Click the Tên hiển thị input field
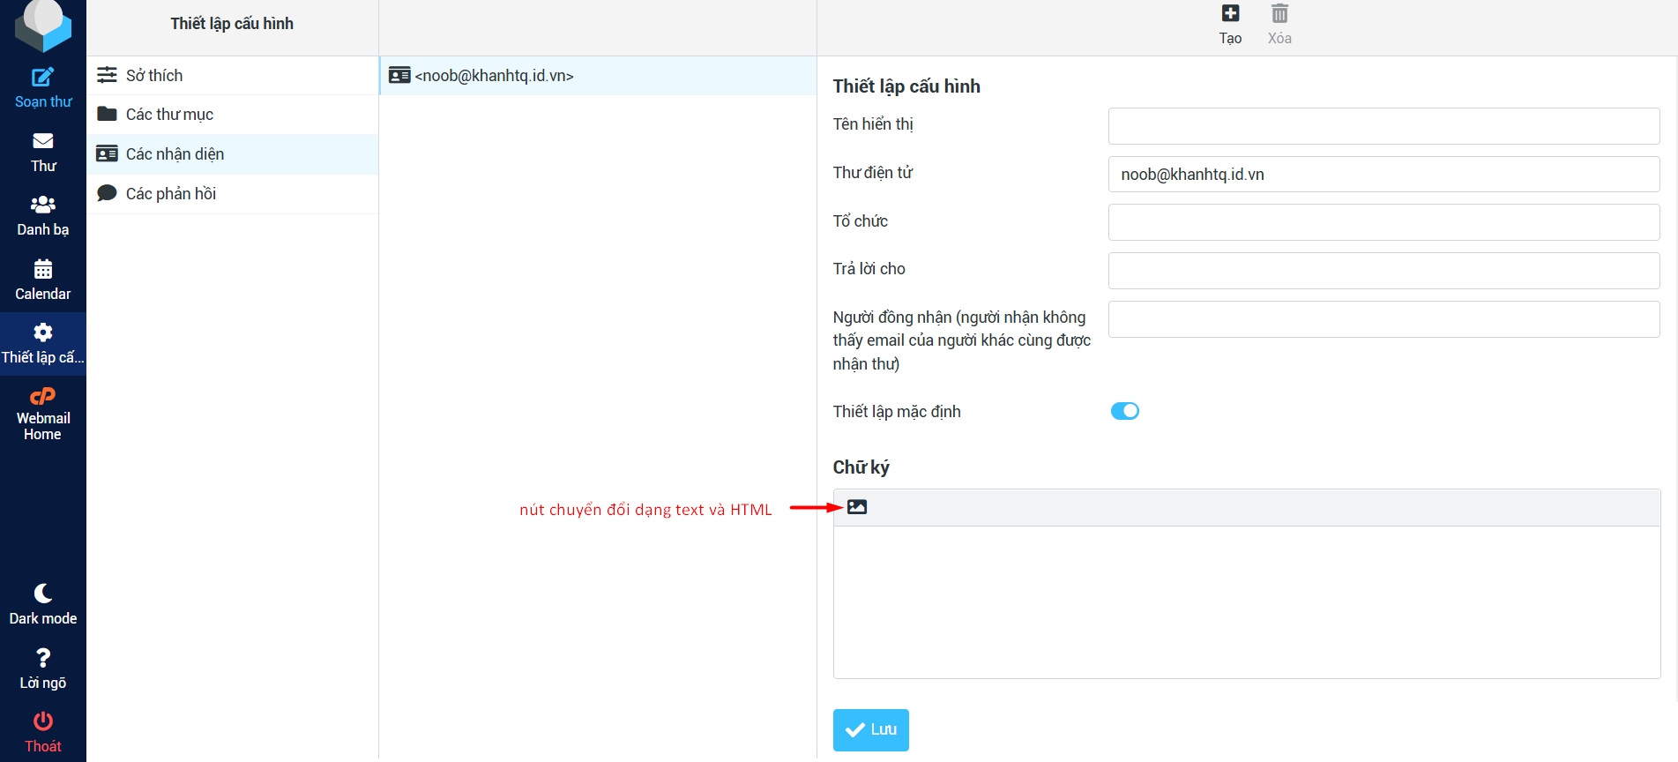This screenshot has width=1678, height=762. coord(1383,126)
